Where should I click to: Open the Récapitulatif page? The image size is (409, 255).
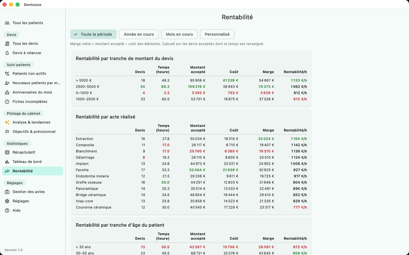coord(33,152)
